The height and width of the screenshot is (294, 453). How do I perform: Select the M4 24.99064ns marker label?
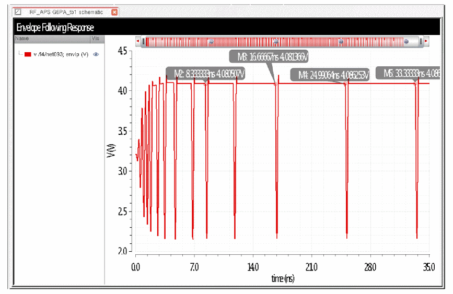pos(330,75)
